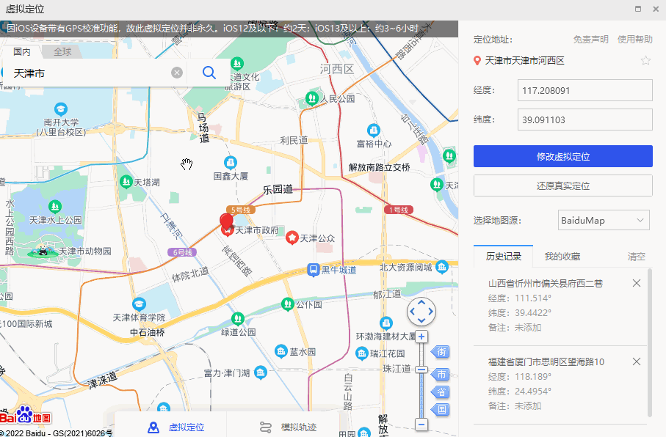
Task: Open the 历史记录 tab
Action: tap(503, 256)
